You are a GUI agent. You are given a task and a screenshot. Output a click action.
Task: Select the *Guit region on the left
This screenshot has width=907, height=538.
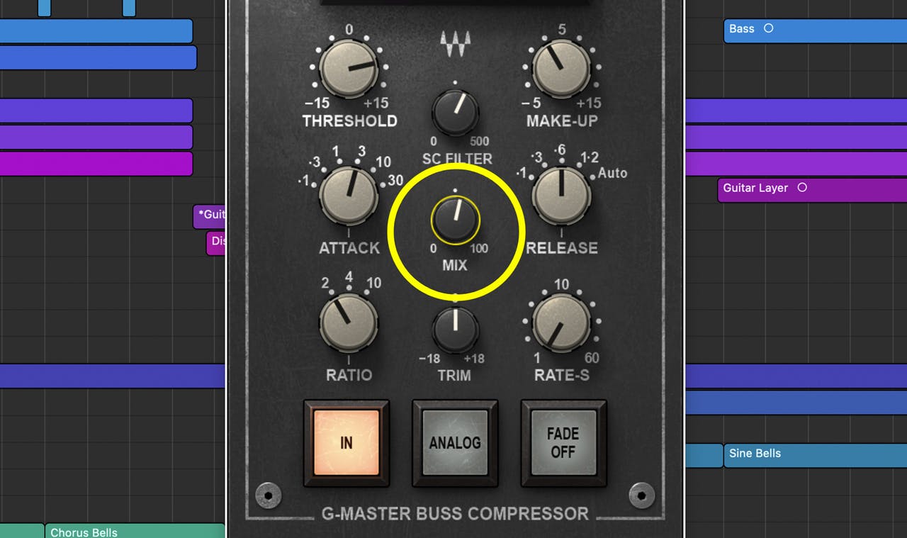coord(209,217)
